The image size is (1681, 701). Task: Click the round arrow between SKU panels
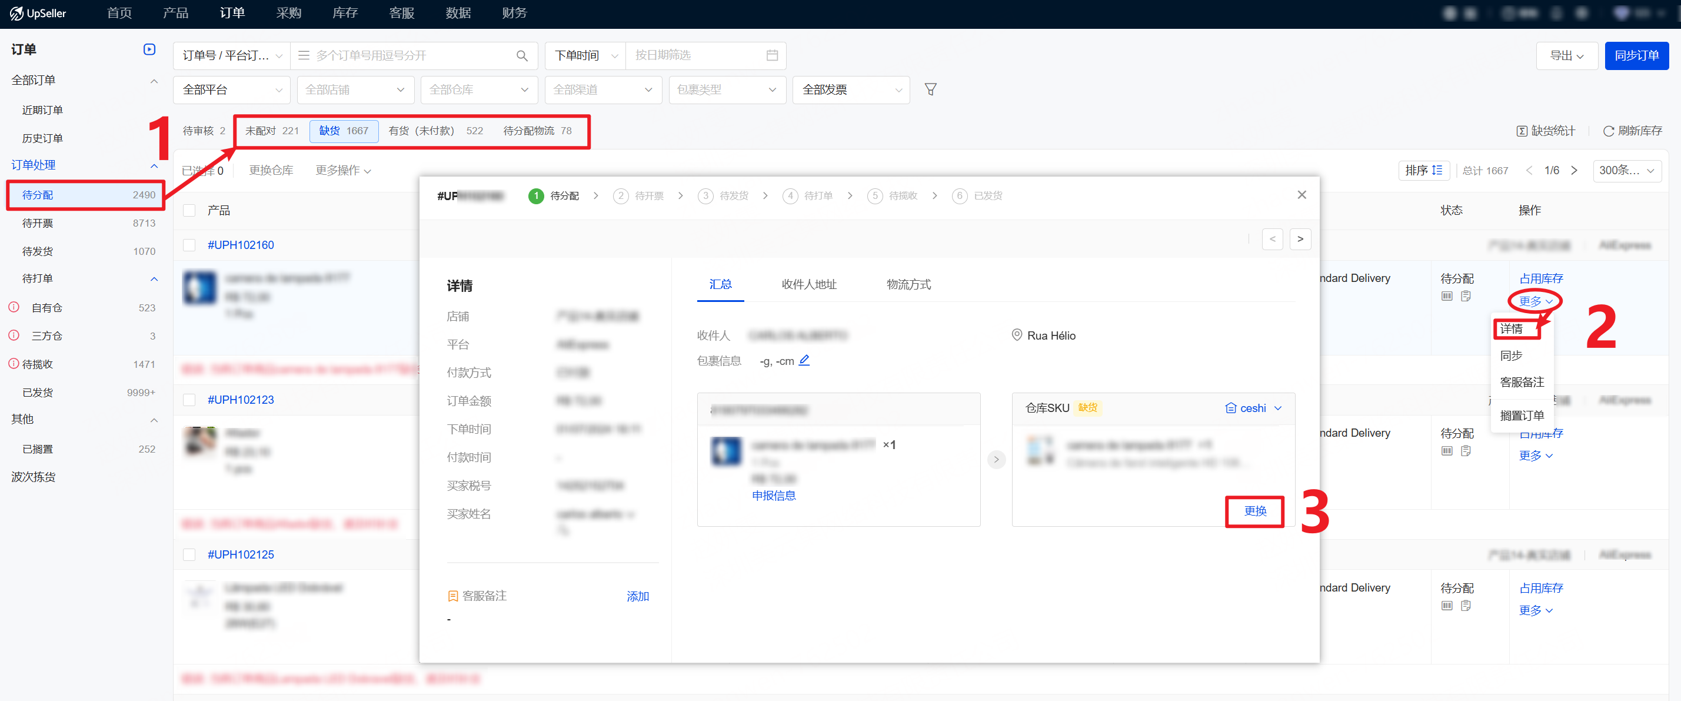(996, 460)
